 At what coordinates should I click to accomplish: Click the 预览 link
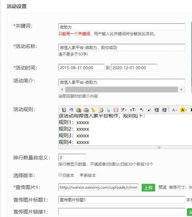click(162, 187)
